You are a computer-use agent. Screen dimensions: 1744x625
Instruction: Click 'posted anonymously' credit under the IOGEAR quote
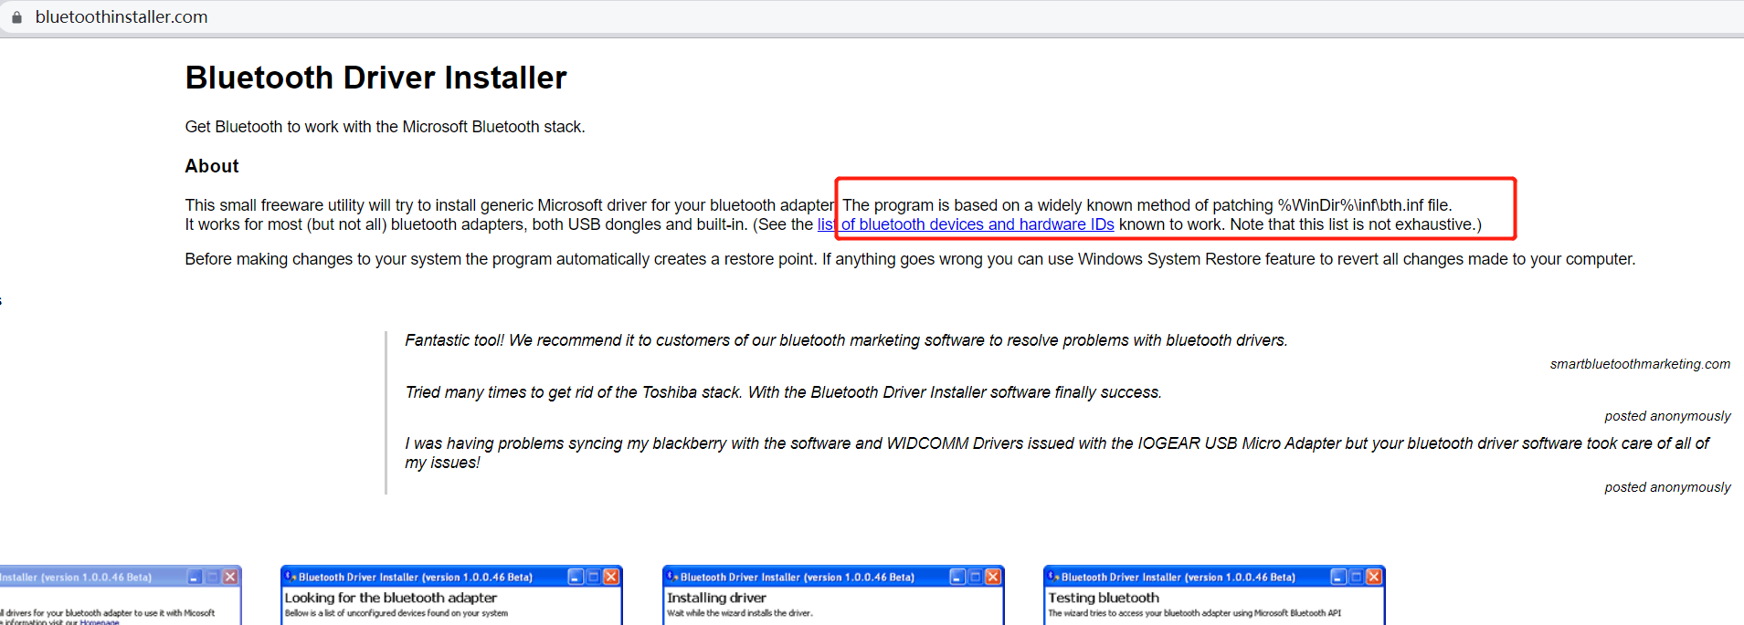pyautogui.click(x=1667, y=487)
